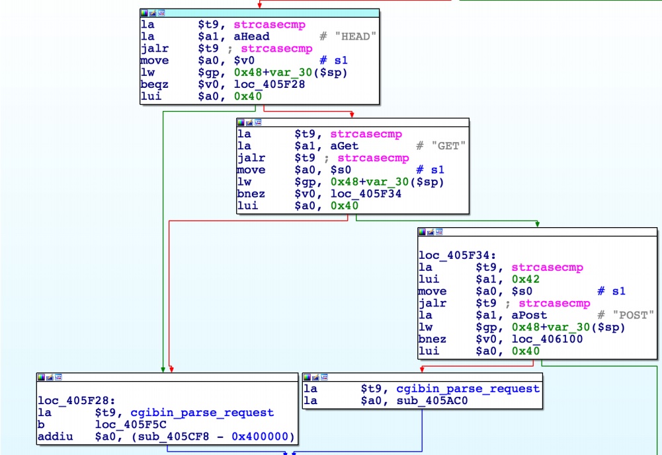Click the node color icon on loc_405F28 block
Screen dimensions: 662x455
click(x=41, y=377)
